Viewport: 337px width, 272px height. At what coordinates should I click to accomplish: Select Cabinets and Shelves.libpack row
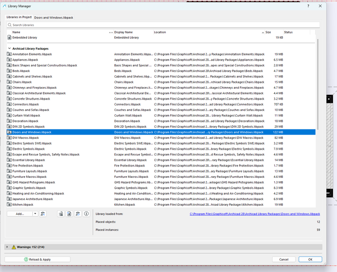click(x=161, y=77)
